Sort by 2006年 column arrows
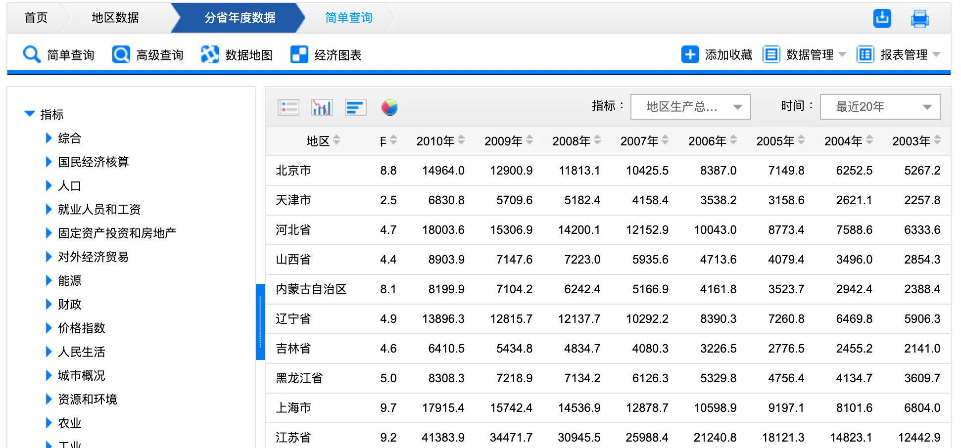This screenshot has height=448, width=961. pos(733,140)
